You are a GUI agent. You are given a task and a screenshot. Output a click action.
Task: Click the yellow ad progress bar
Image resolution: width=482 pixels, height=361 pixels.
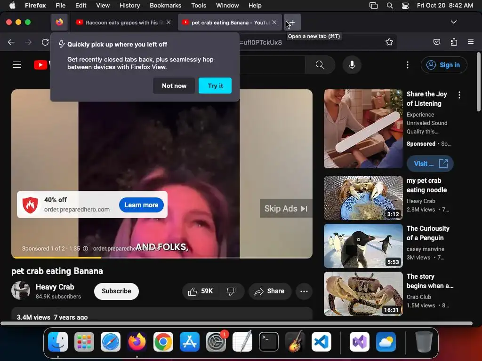click(x=56, y=257)
